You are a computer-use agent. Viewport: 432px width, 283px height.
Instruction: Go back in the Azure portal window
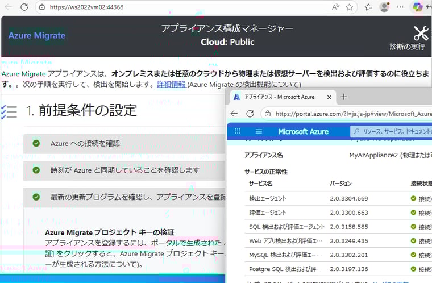click(234, 114)
